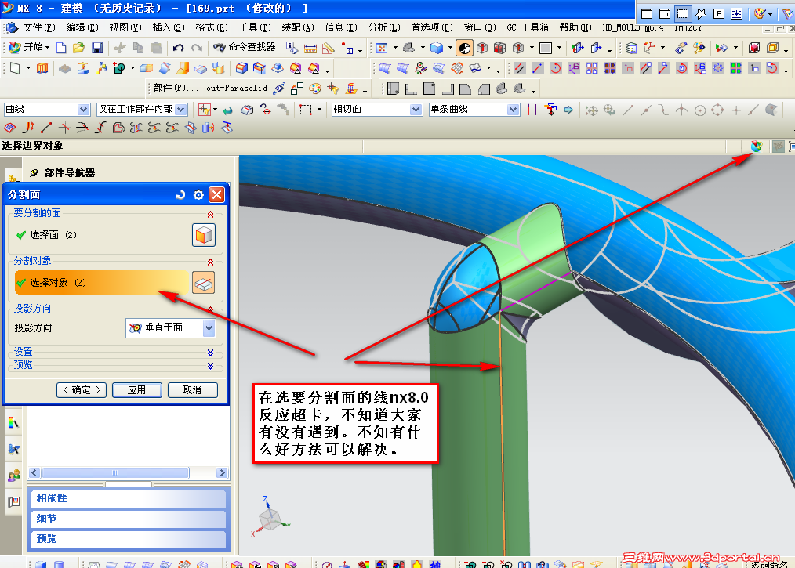The image size is (795, 568).
Task: Toggle the end point snap icon
Action: click(628, 110)
